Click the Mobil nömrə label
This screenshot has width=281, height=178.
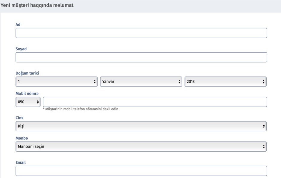(27, 93)
